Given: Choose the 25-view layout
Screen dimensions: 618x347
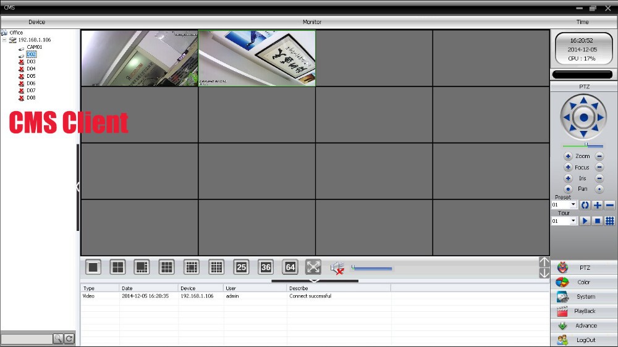Looking at the screenshot, I should click(x=241, y=267).
